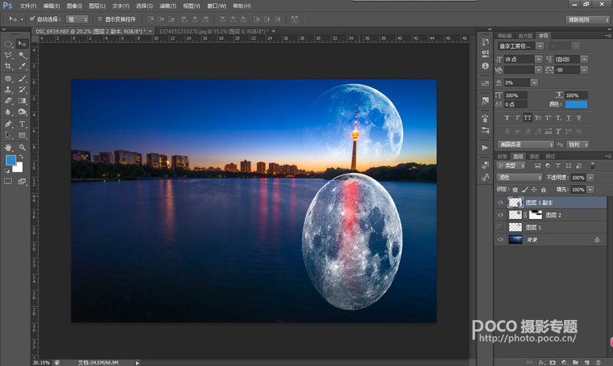This screenshot has height=366, width=613.
Task: Click the lock all padlock icon
Action: tap(543, 189)
